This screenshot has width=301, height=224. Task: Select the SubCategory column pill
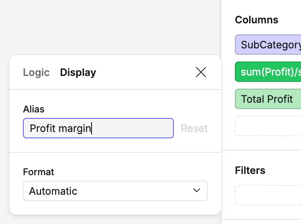(270, 45)
